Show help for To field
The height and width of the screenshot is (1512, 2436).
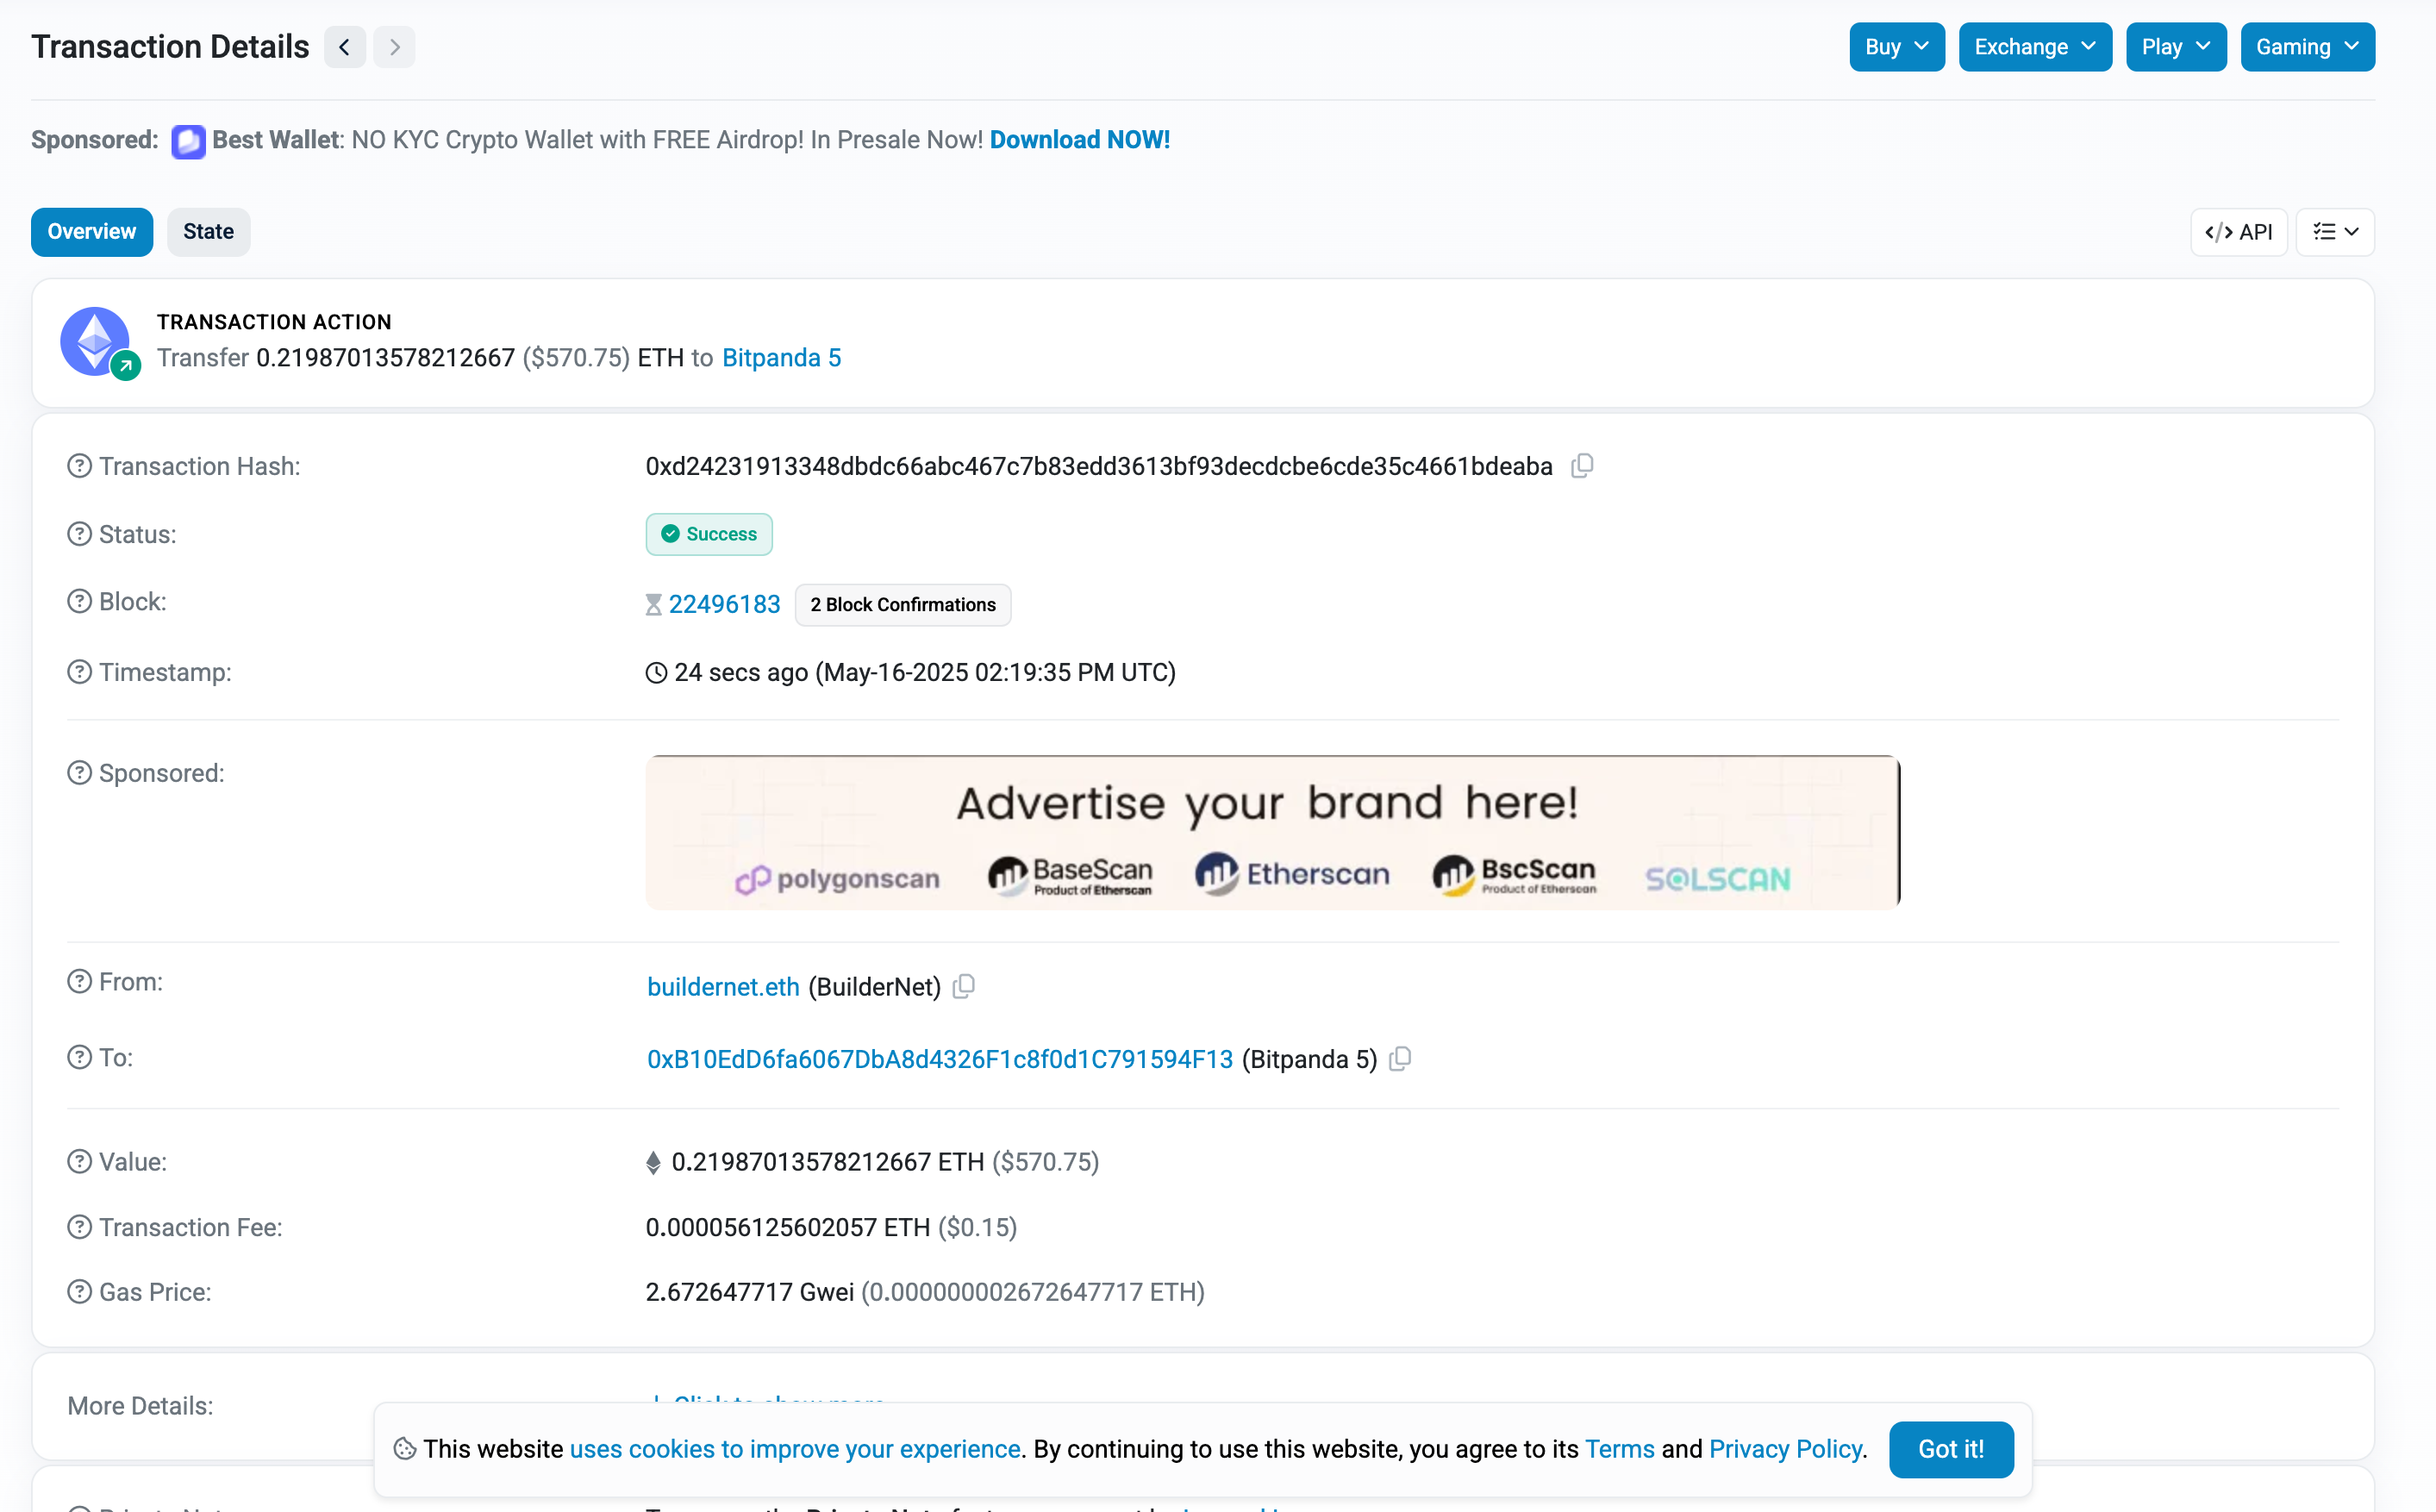(x=79, y=1057)
